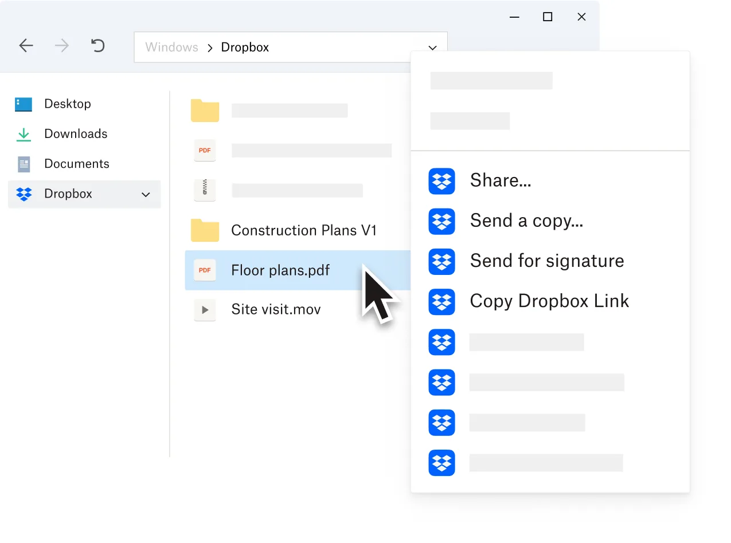Click the unnamed top folder icon
The image size is (731, 543).
(205, 111)
